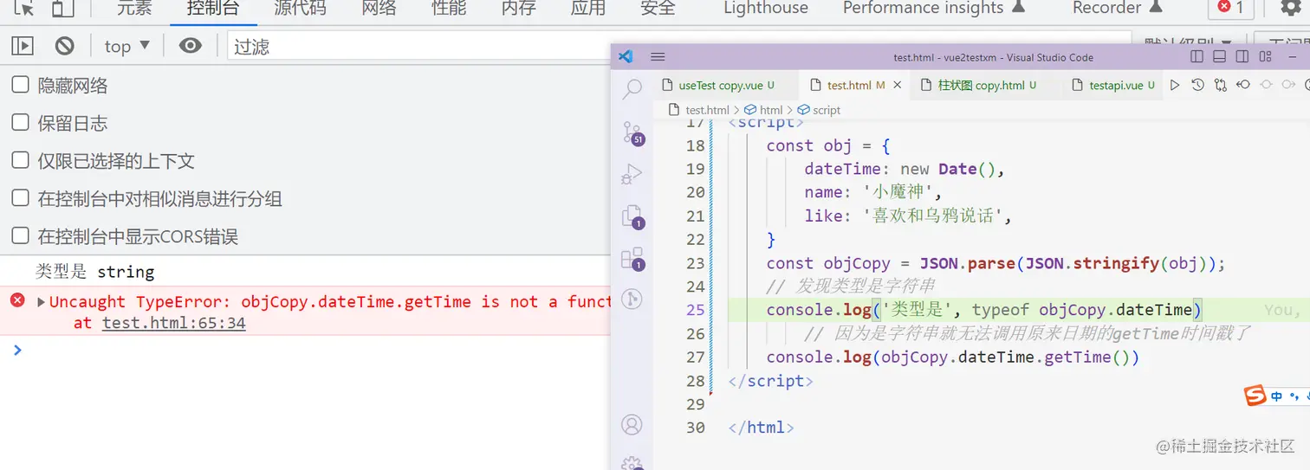Toggle the panel layout icon in the VS Code title bar
The image size is (1310, 470).
click(1219, 57)
